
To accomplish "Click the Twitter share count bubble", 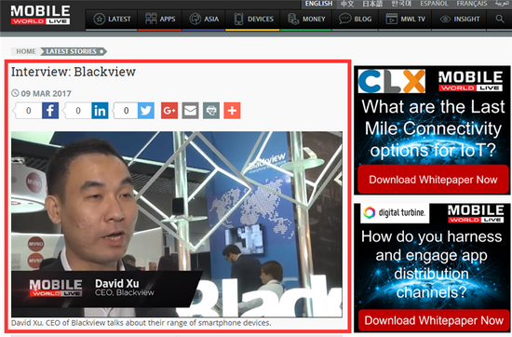I will tap(126, 111).
